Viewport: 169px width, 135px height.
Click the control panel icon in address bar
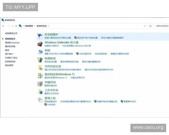20,26
